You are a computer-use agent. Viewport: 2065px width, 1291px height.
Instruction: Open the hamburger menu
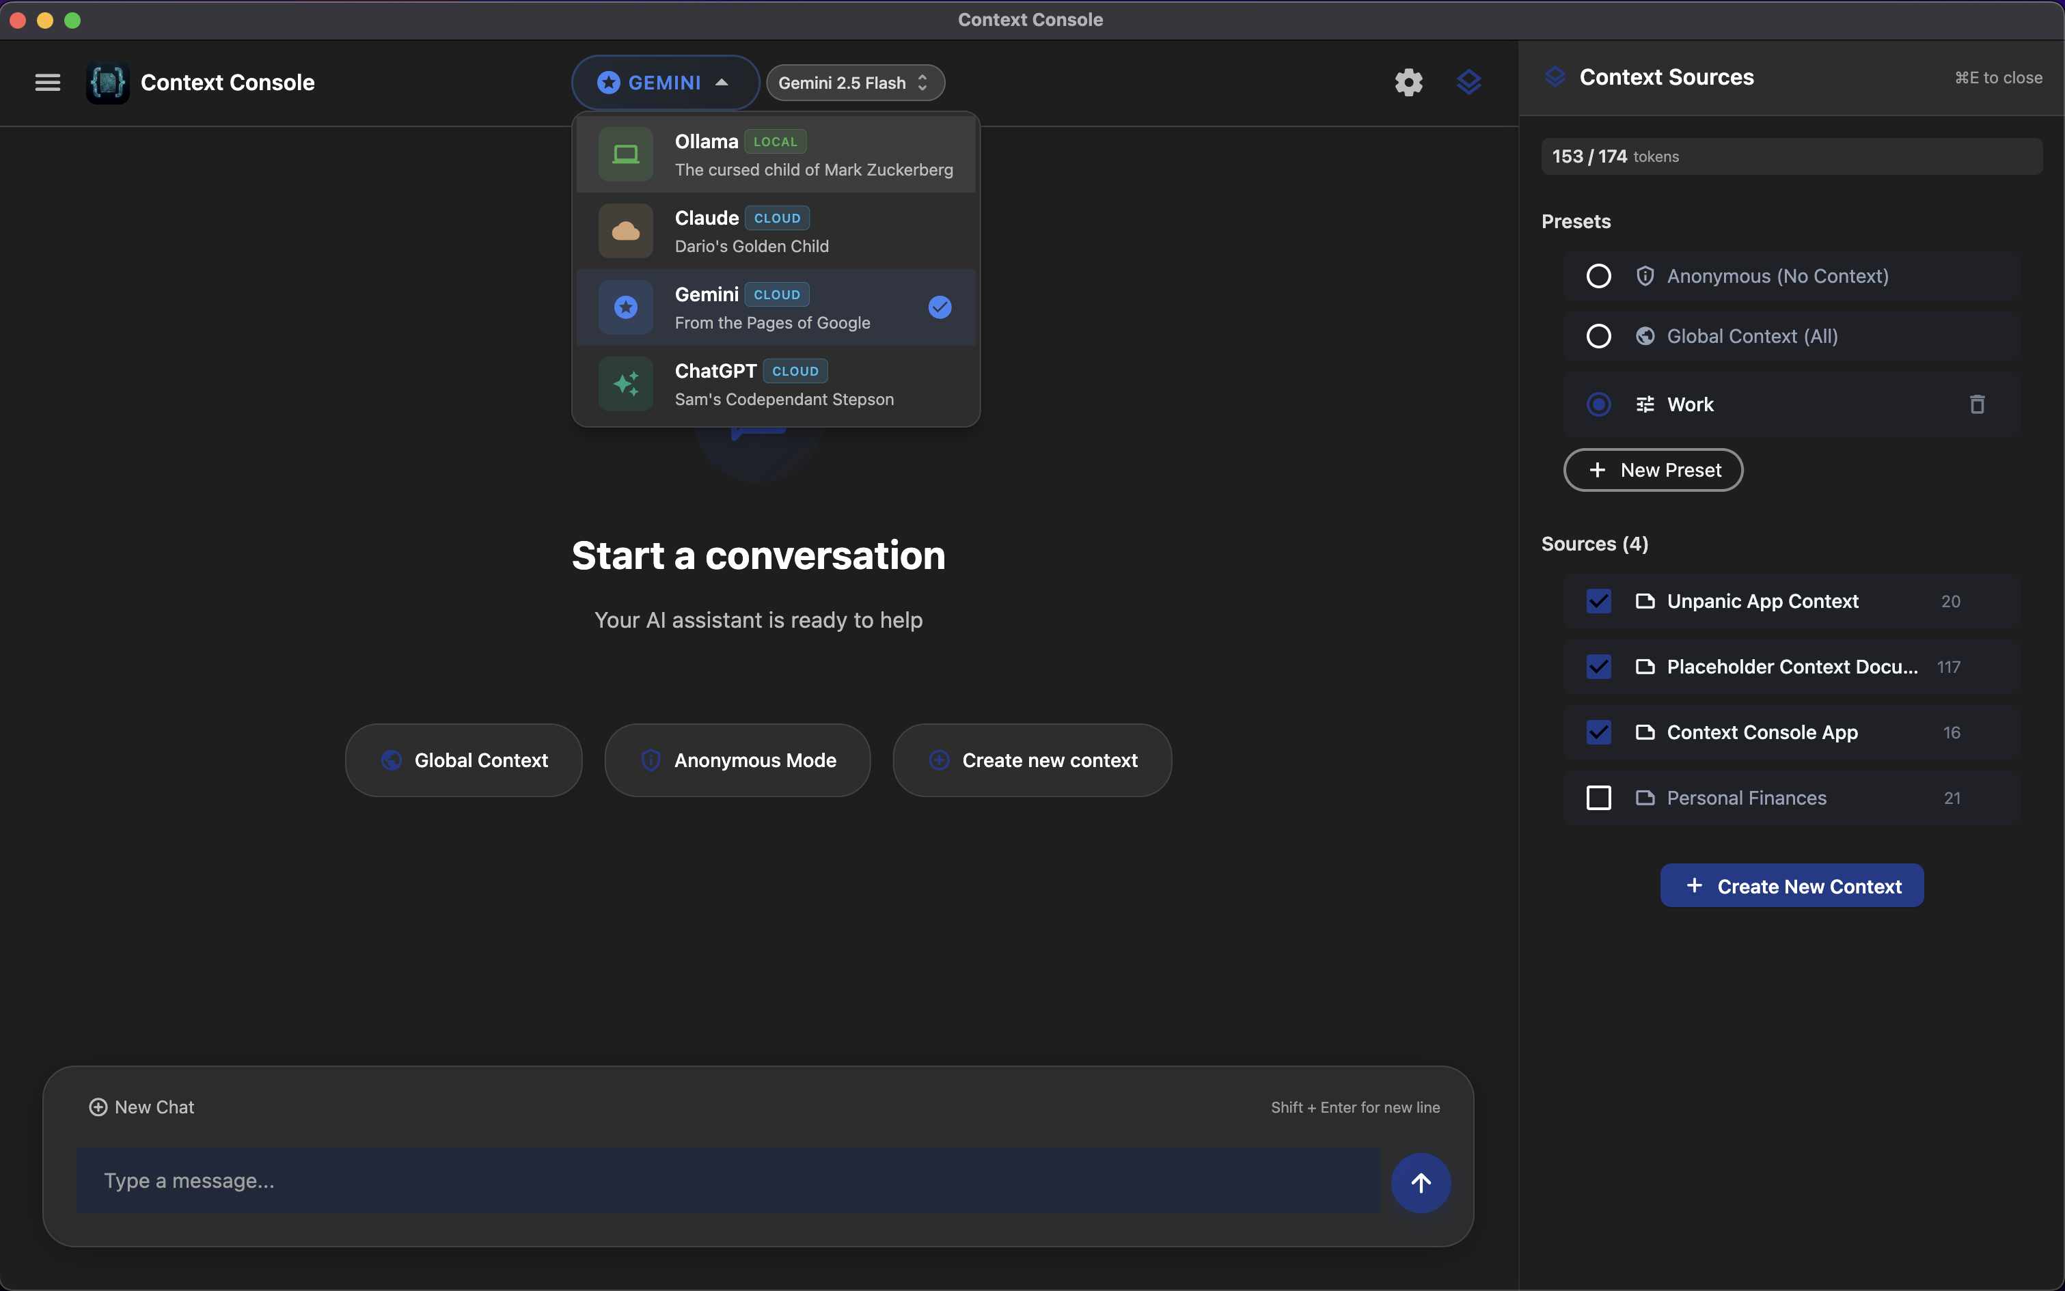pyautogui.click(x=48, y=82)
